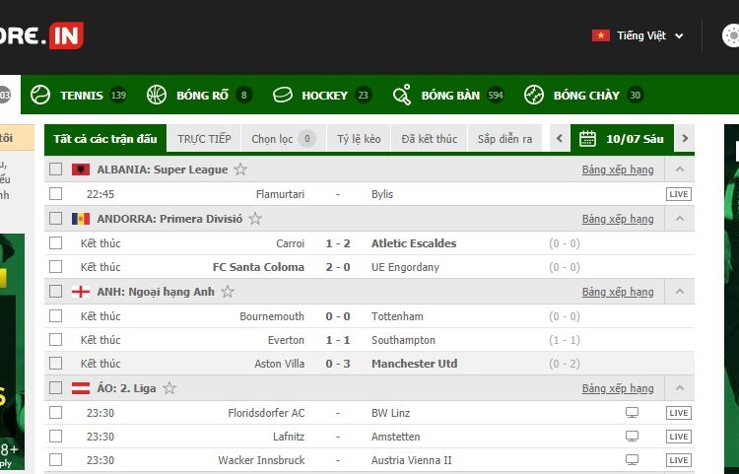Screen dimensions: 739x474
Task: Click LIVE badge for Flamurtari vs Bylis
Action: (x=679, y=194)
